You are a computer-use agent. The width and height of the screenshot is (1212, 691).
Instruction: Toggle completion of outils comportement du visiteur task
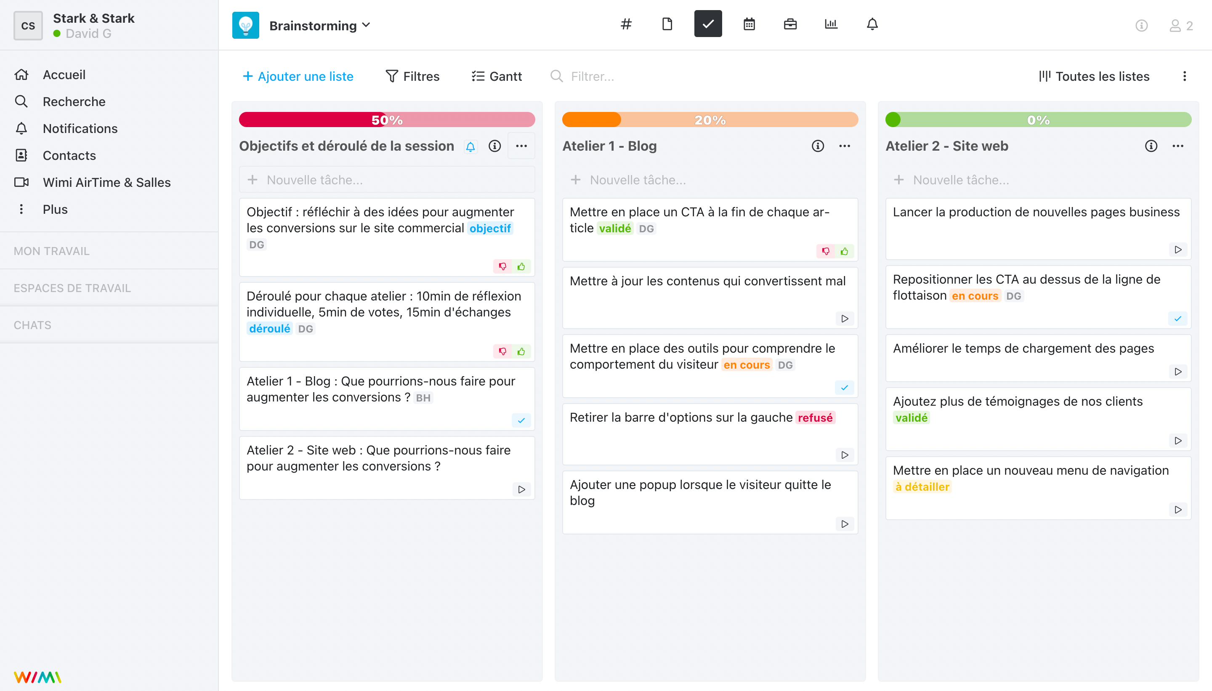click(x=845, y=387)
